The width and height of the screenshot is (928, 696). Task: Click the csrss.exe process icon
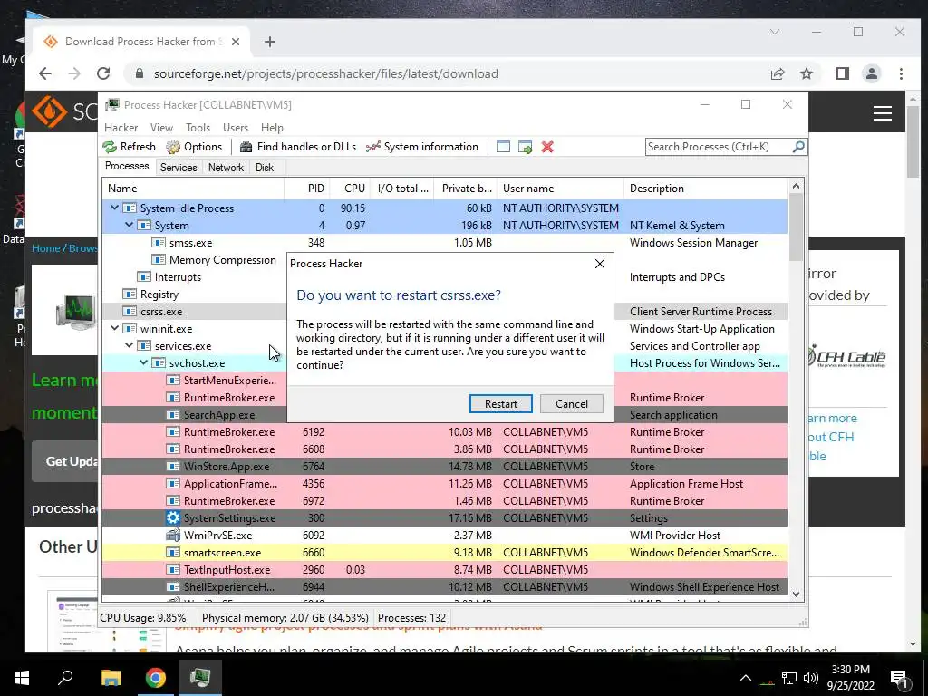pos(129,312)
